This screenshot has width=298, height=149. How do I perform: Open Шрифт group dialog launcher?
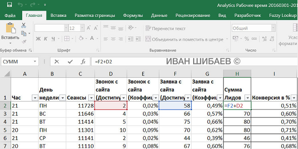coord(98,50)
